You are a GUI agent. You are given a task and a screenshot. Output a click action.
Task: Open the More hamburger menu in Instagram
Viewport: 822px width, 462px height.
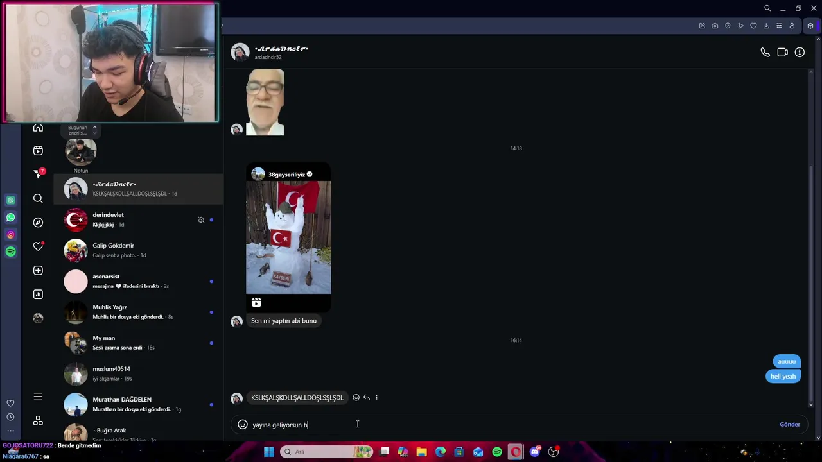pos(38,397)
